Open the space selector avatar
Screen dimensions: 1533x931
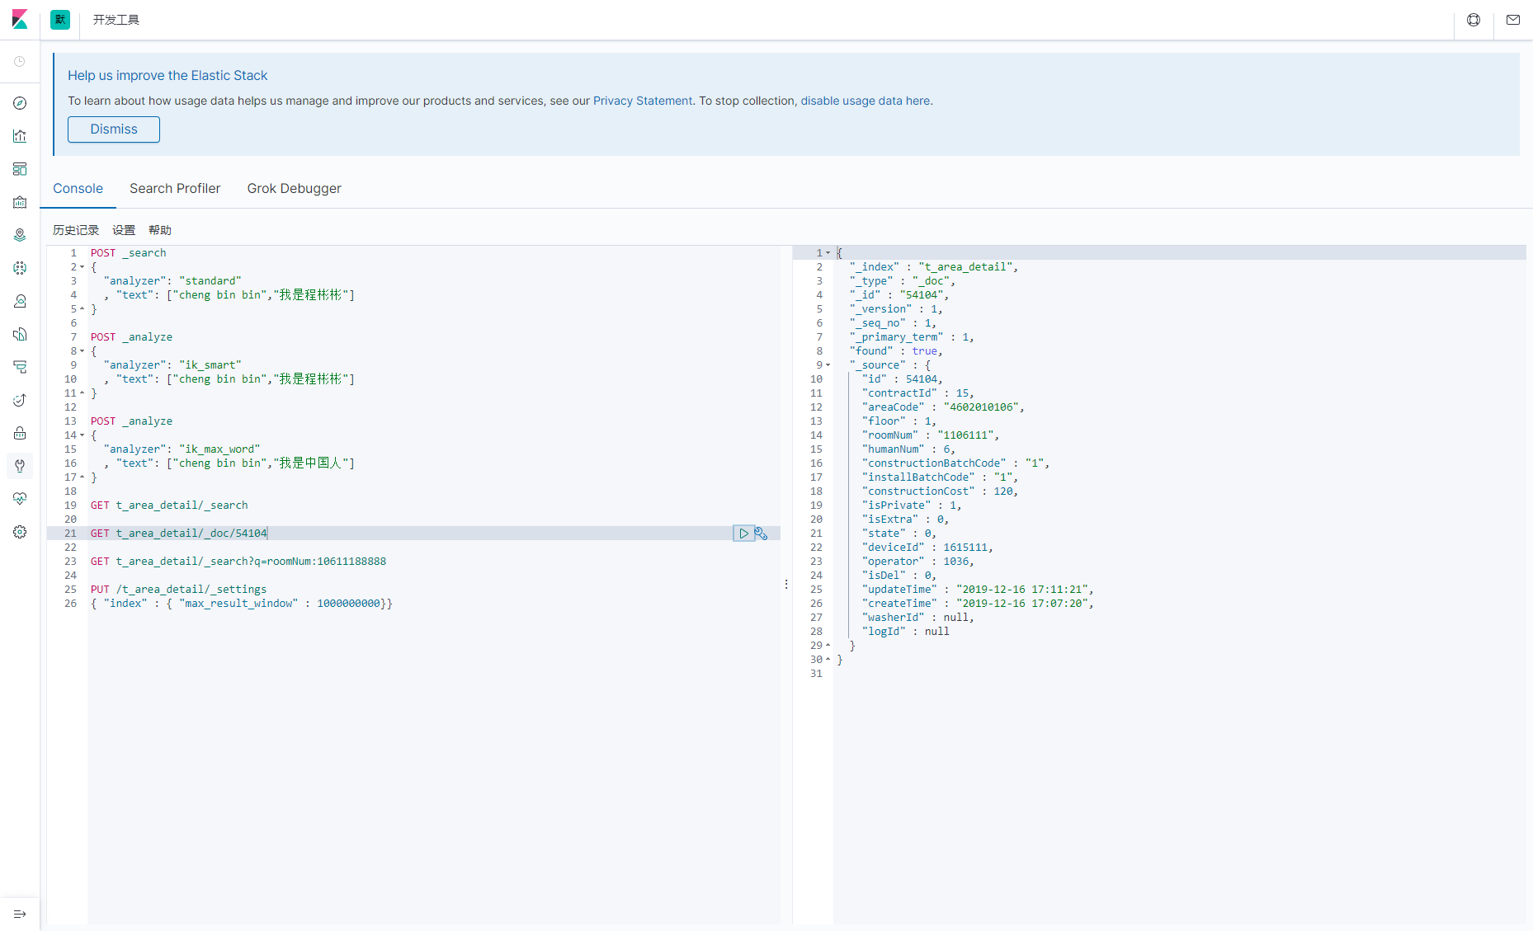tap(60, 20)
